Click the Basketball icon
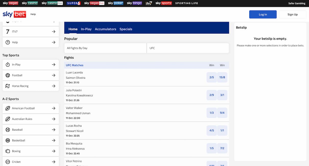Screen dimensions: 309x166 pyautogui.click(x=8, y=140)
